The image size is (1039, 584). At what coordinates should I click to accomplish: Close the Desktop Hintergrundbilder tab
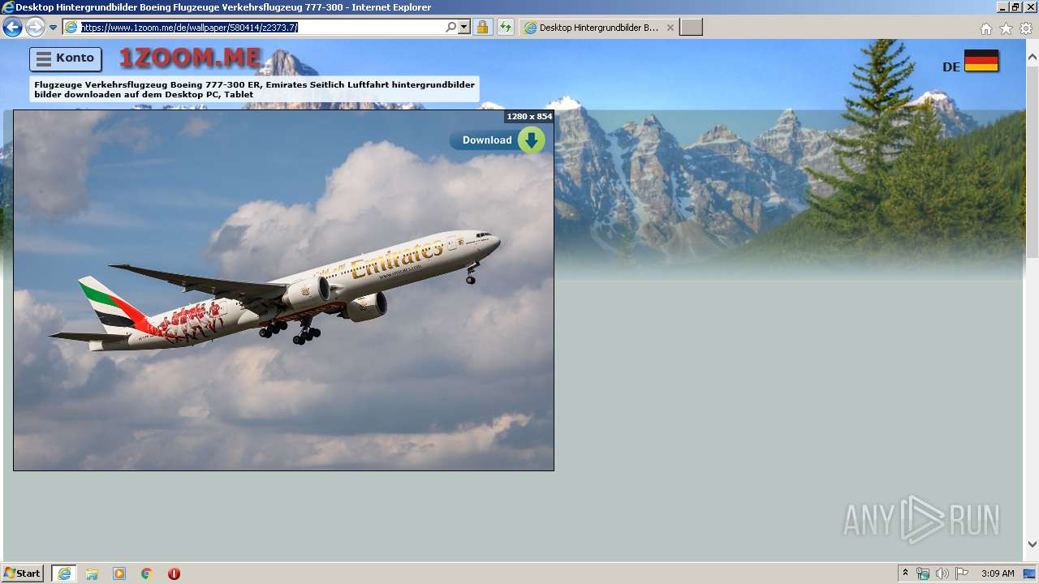pos(670,28)
